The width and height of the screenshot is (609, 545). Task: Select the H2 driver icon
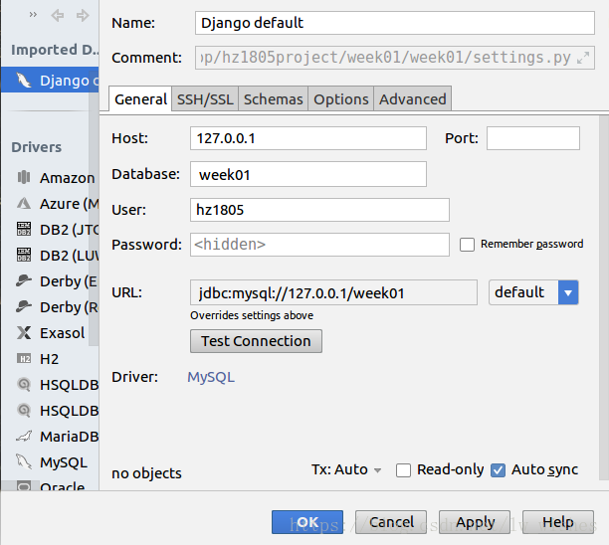click(24, 359)
